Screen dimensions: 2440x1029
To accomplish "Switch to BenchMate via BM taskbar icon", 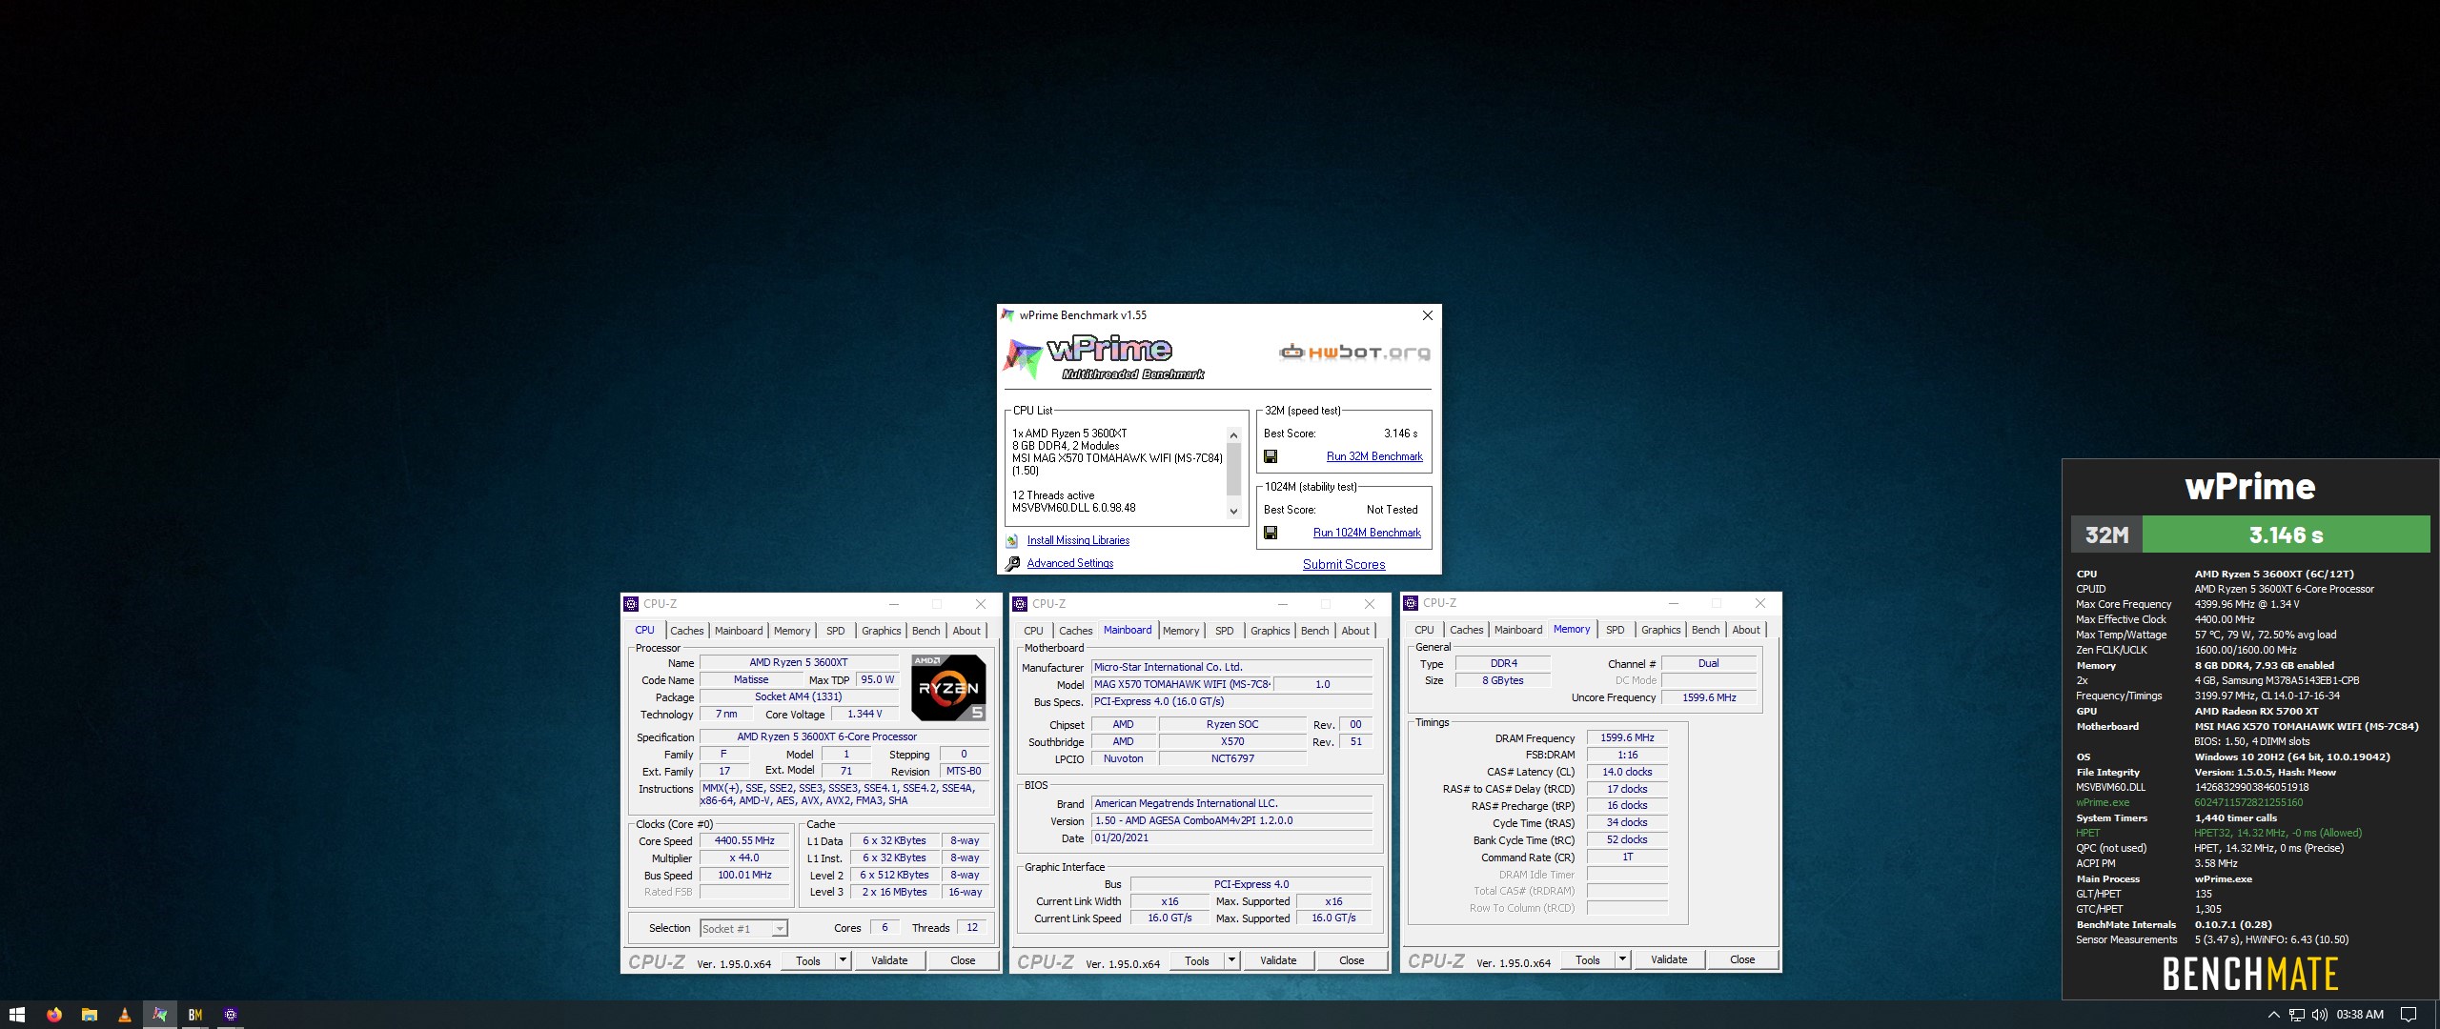I will [195, 1015].
